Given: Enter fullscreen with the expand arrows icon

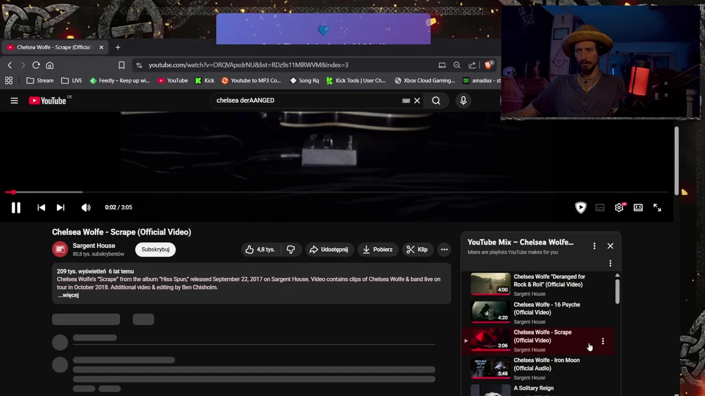Looking at the screenshot, I should (657, 207).
